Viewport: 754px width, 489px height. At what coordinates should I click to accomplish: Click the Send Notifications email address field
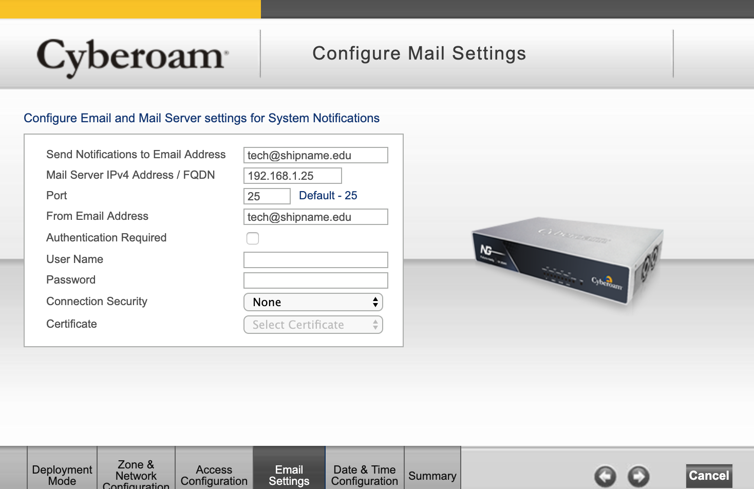[x=316, y=155]
